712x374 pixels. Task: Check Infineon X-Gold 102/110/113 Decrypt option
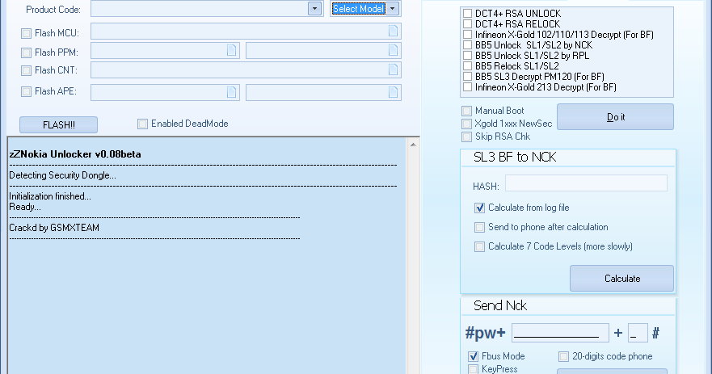click(467, 34)
